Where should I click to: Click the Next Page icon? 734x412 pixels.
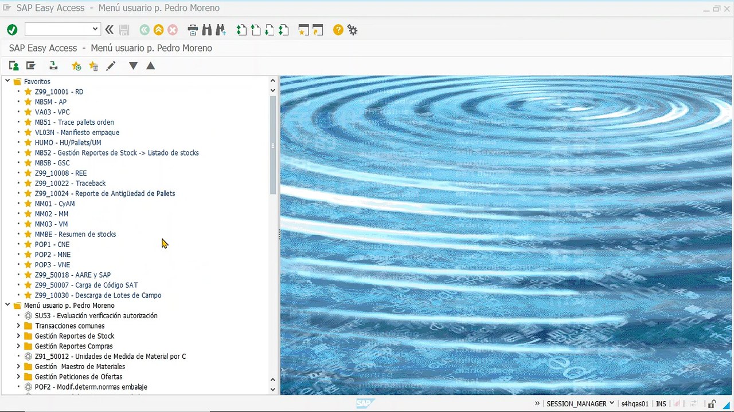(x=270, y=30)
